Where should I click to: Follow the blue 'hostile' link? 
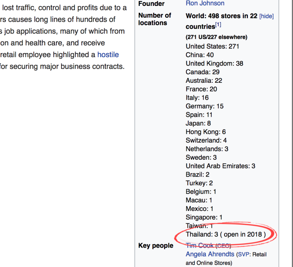click(108, 55)
